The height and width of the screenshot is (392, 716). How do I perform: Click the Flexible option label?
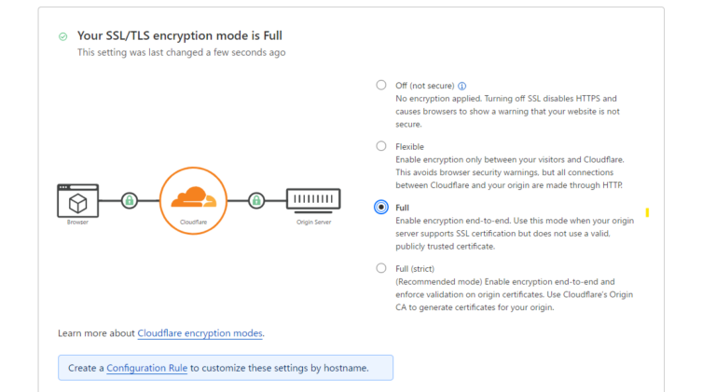409,147
